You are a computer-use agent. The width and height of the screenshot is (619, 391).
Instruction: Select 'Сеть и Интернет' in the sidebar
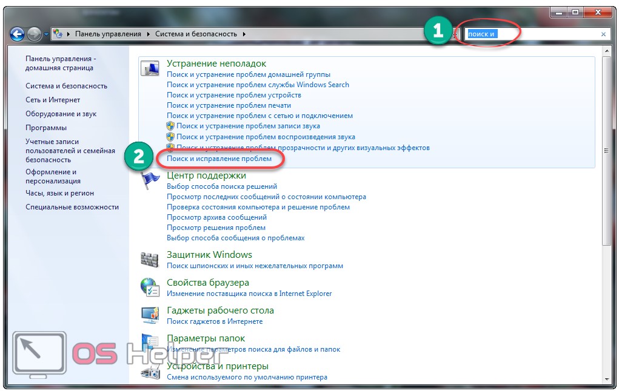[53, 100]
